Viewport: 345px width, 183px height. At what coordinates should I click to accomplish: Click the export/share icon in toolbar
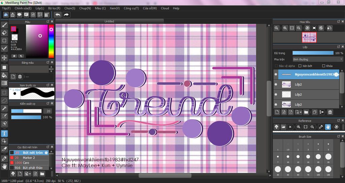12,15
